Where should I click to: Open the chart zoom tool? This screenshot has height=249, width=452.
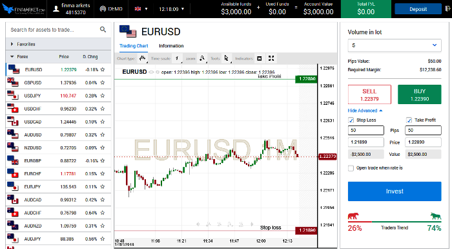202,58
